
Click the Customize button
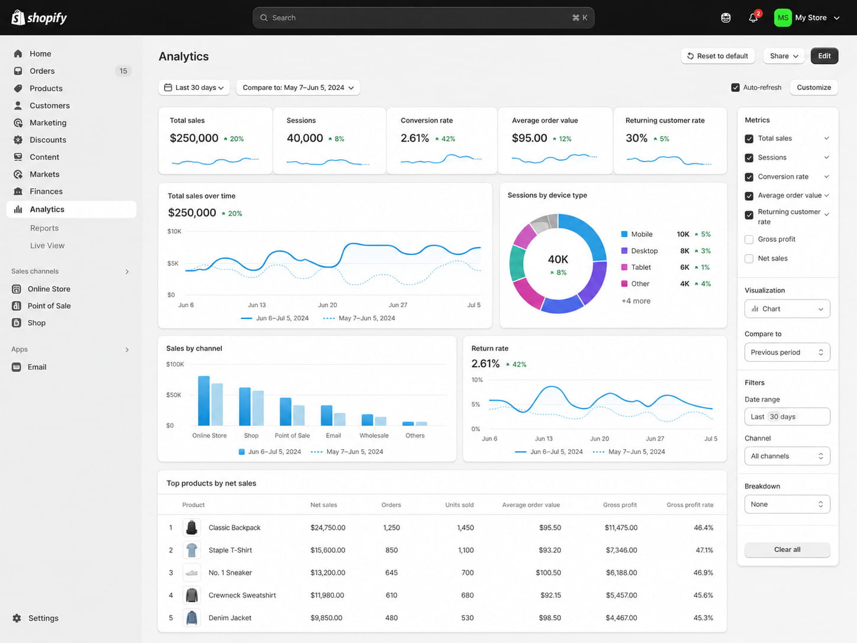(814, 88)
